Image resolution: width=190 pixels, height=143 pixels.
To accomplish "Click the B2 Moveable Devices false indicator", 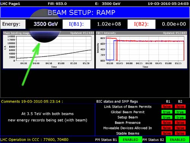I will [x=180, y=128].
